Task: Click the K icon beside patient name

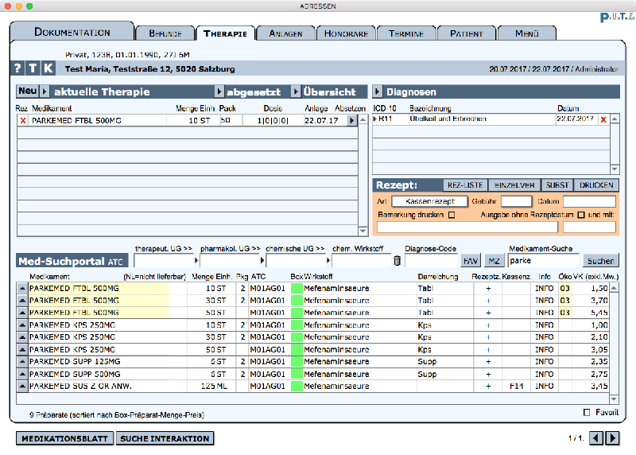Action: [x=48, y=68]
